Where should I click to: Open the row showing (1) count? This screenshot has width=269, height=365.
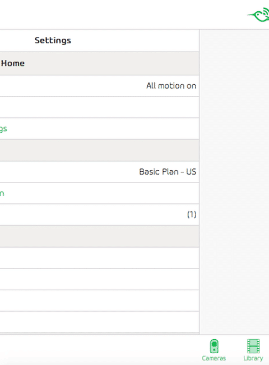click(x=99, y=215)
